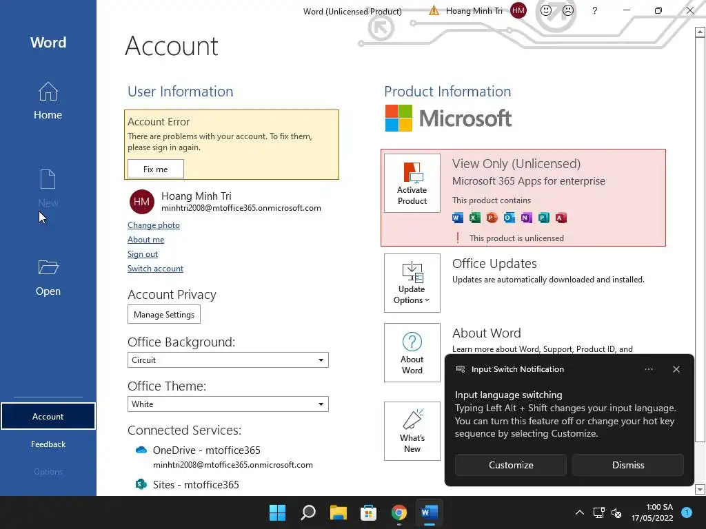
Task: Open the notification count badge in tray
Action: pos(687,512)
